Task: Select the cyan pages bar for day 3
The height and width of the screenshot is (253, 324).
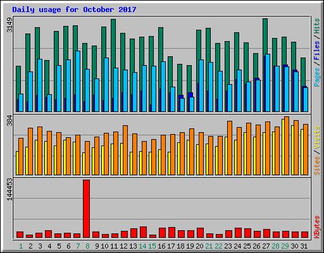Action: (40, 85)
